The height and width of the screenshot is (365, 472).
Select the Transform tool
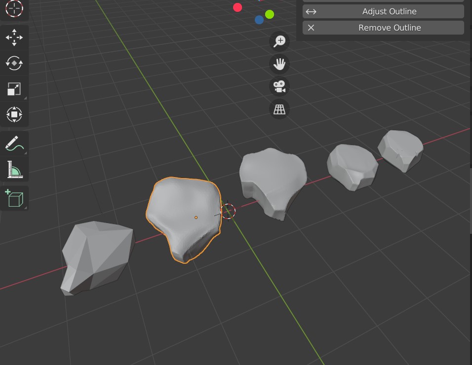click(x=14, y=114)
